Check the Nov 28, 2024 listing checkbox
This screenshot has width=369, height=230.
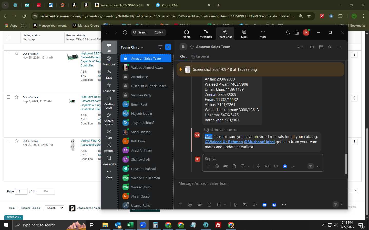pos(8,53)
